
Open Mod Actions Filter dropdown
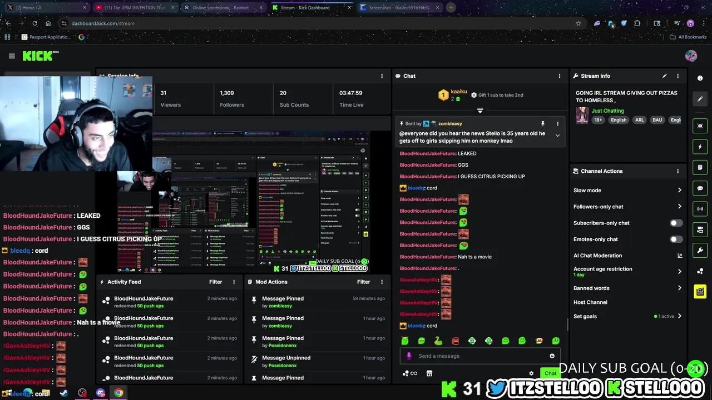(363, 282)
